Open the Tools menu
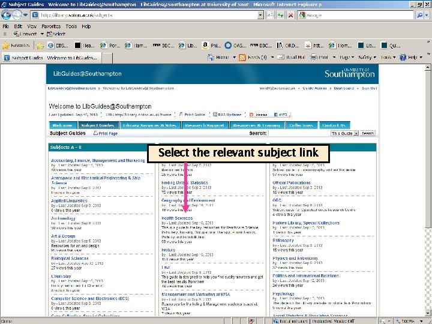 71,26
